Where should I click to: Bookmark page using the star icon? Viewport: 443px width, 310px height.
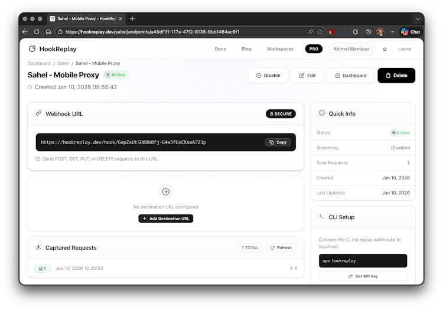320,32
